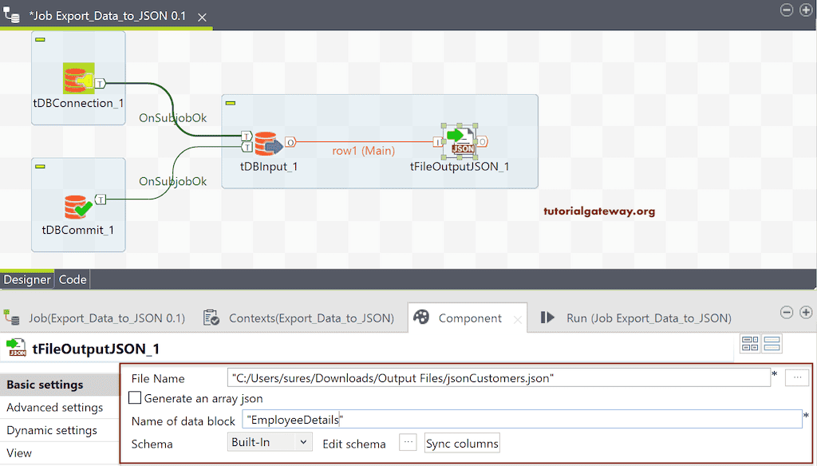Screen dimensions: 817x466
Task: Enable the Generate an array json checkbox
Action: tap(135, 397)
